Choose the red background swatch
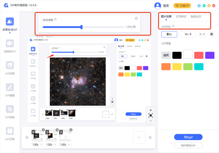Screen dimensions: 219x153 click(x=199, y=55)
